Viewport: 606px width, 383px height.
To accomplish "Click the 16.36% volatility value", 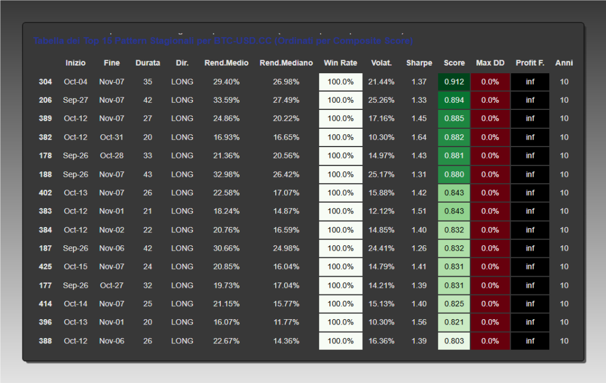I will pos(382,341).
